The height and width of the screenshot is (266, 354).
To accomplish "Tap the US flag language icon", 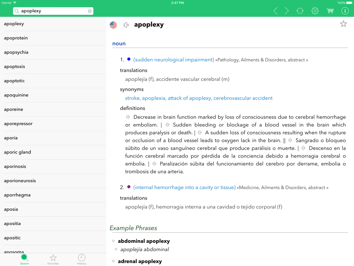I will [113, 25].
